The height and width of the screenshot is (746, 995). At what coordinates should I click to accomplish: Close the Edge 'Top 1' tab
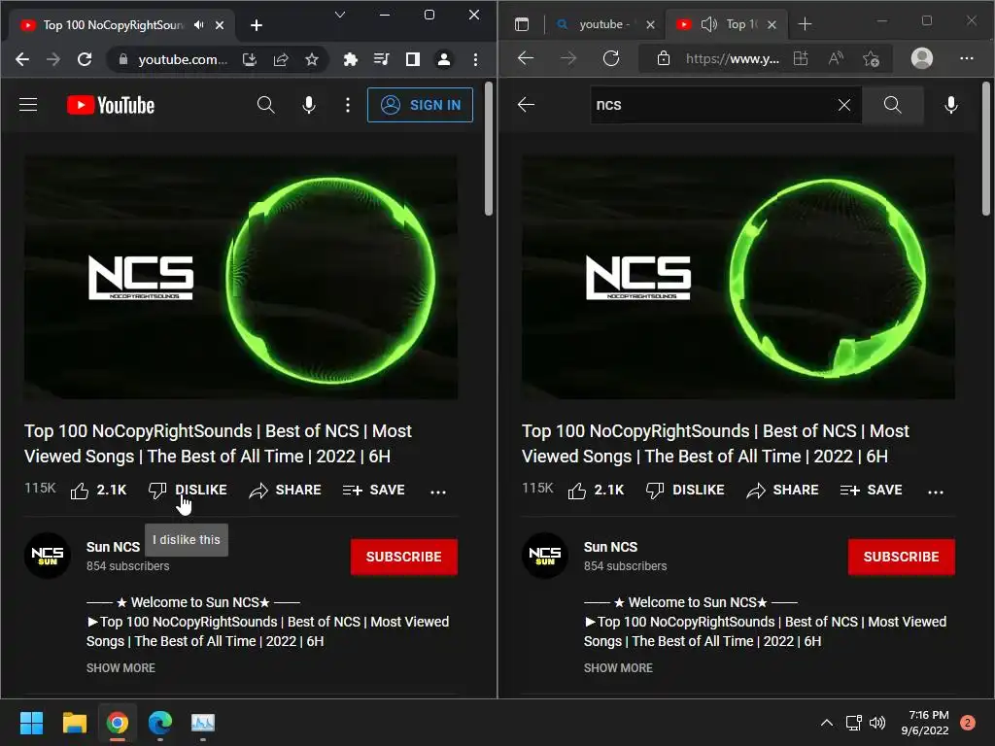tap(772, 24)
